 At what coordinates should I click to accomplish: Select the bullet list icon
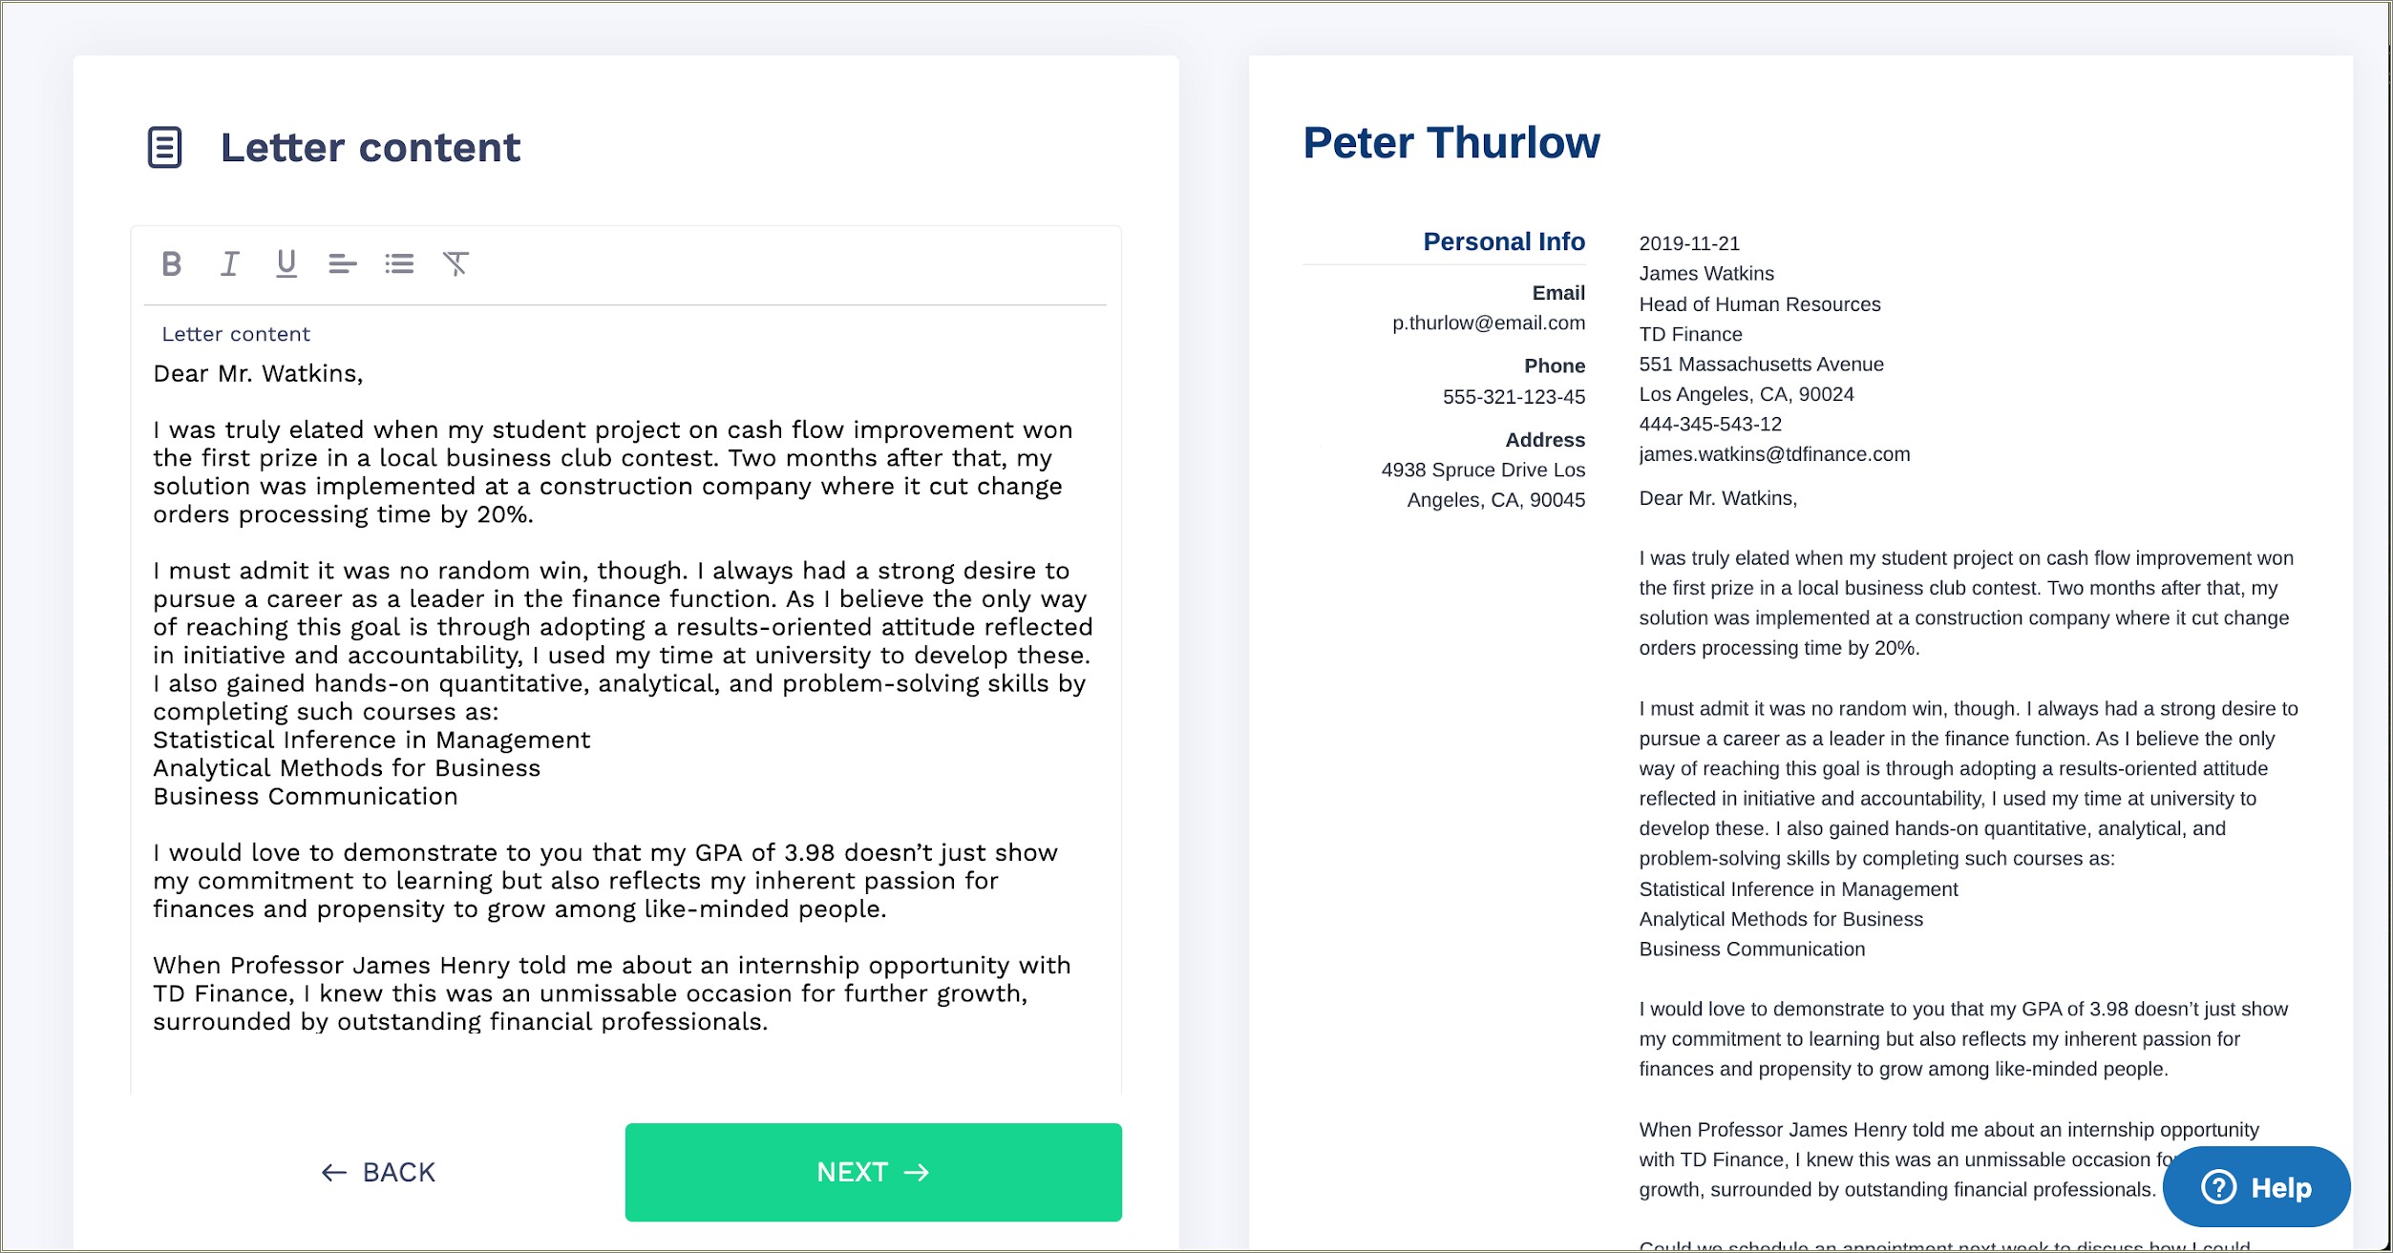pyautogui.click(x=399, y=262)
